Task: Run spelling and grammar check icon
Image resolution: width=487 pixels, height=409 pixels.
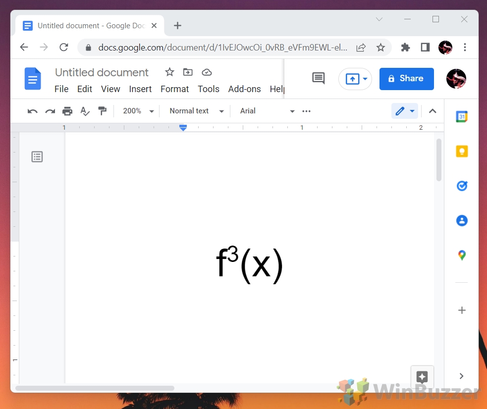Action: (85, 111)
